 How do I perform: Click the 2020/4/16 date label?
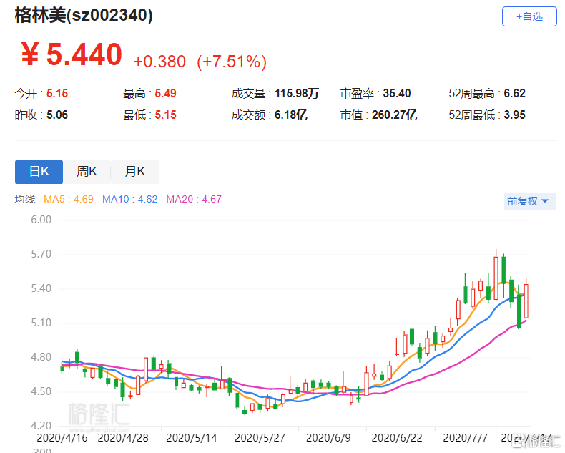(62, 438)
